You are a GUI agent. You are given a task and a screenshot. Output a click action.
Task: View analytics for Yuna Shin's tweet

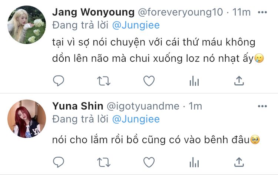pos(194,162)
